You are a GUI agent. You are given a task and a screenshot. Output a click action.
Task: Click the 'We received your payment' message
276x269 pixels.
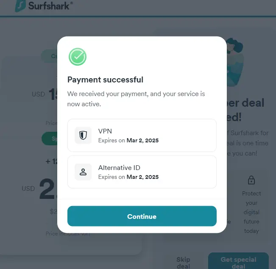[136, 99]
